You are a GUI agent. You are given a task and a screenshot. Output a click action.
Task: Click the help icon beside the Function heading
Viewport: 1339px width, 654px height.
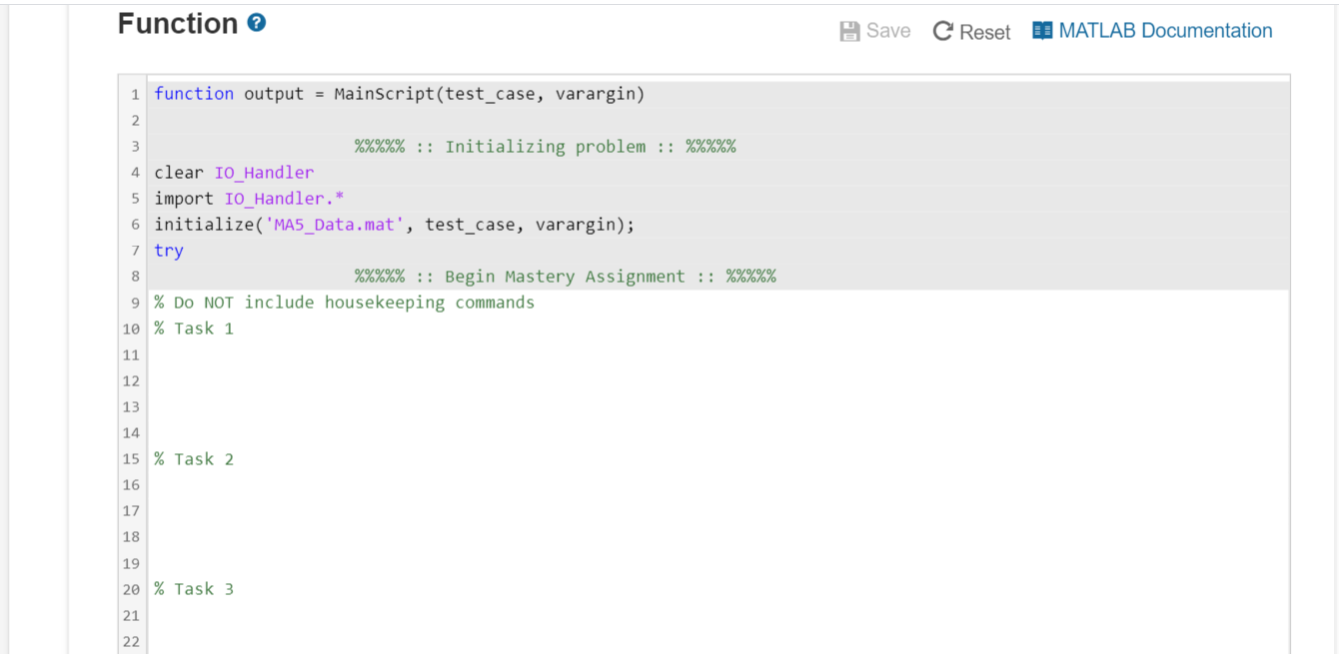click(255, 22)
